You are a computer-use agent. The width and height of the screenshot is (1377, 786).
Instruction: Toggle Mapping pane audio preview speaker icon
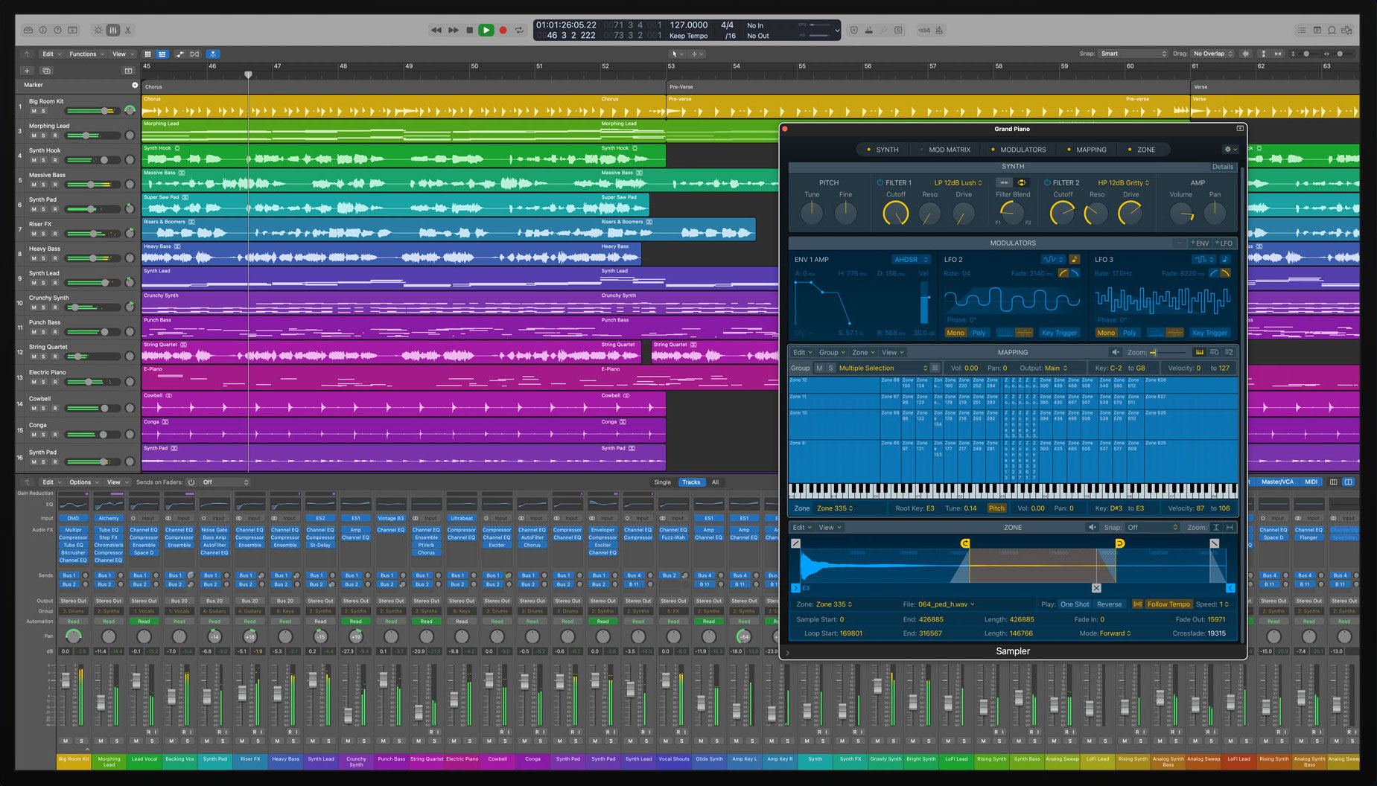pos(1115,353)
